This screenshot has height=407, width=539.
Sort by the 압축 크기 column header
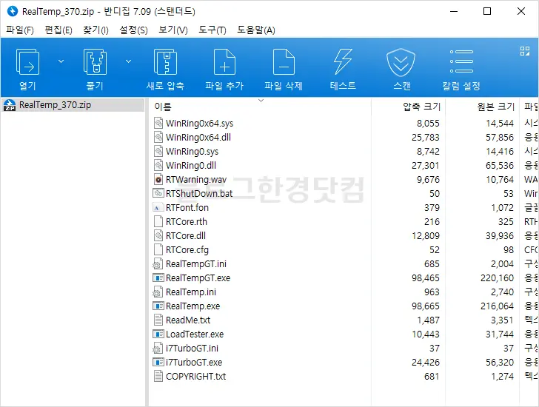[x=421, y=107]
